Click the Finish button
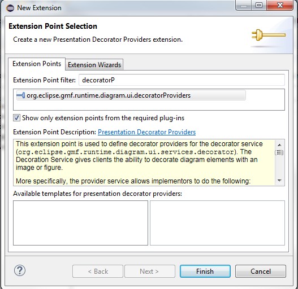This screenshot has width=298, height=289. click(205, 272)
